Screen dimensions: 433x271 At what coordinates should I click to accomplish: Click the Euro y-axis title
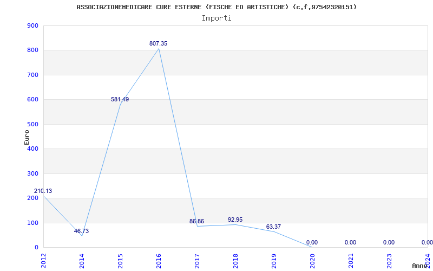click(27, 137)
